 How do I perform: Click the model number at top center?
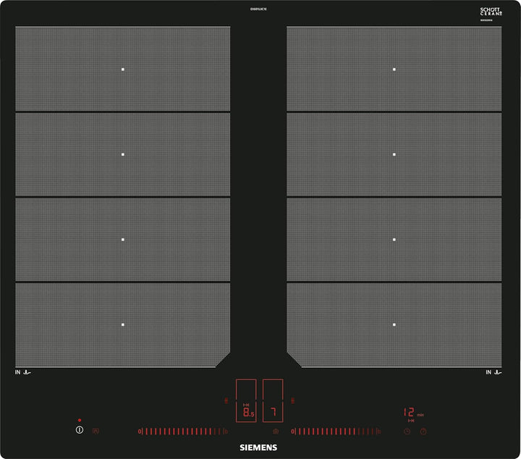pyautogui.click(x=258, y=9)
